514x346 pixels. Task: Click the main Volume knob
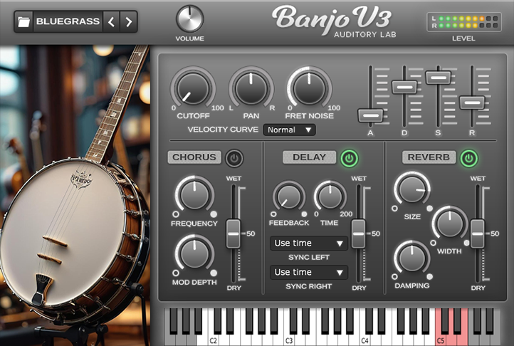click(x=189, y=19)
